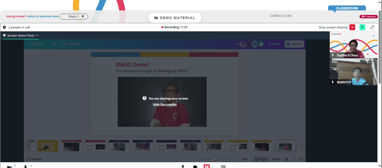The image size is (382, 168).
Task: Open Canva help question mark icon
Action: coord(301,159)
